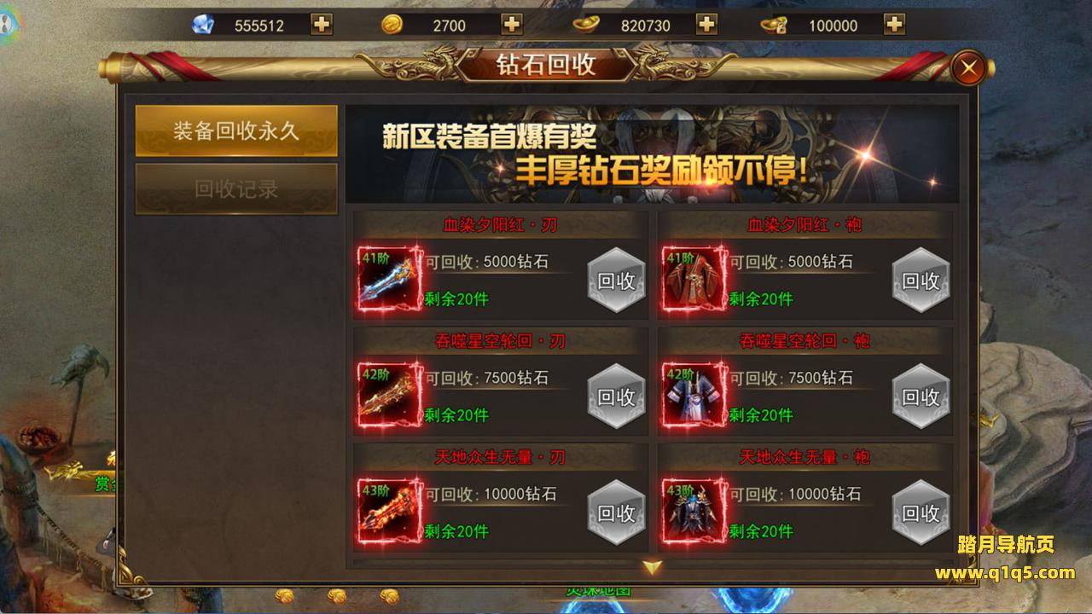The image size is (1092, 614).
Task: Click plus button beside 820730 ingots
Action: [706, 25]
